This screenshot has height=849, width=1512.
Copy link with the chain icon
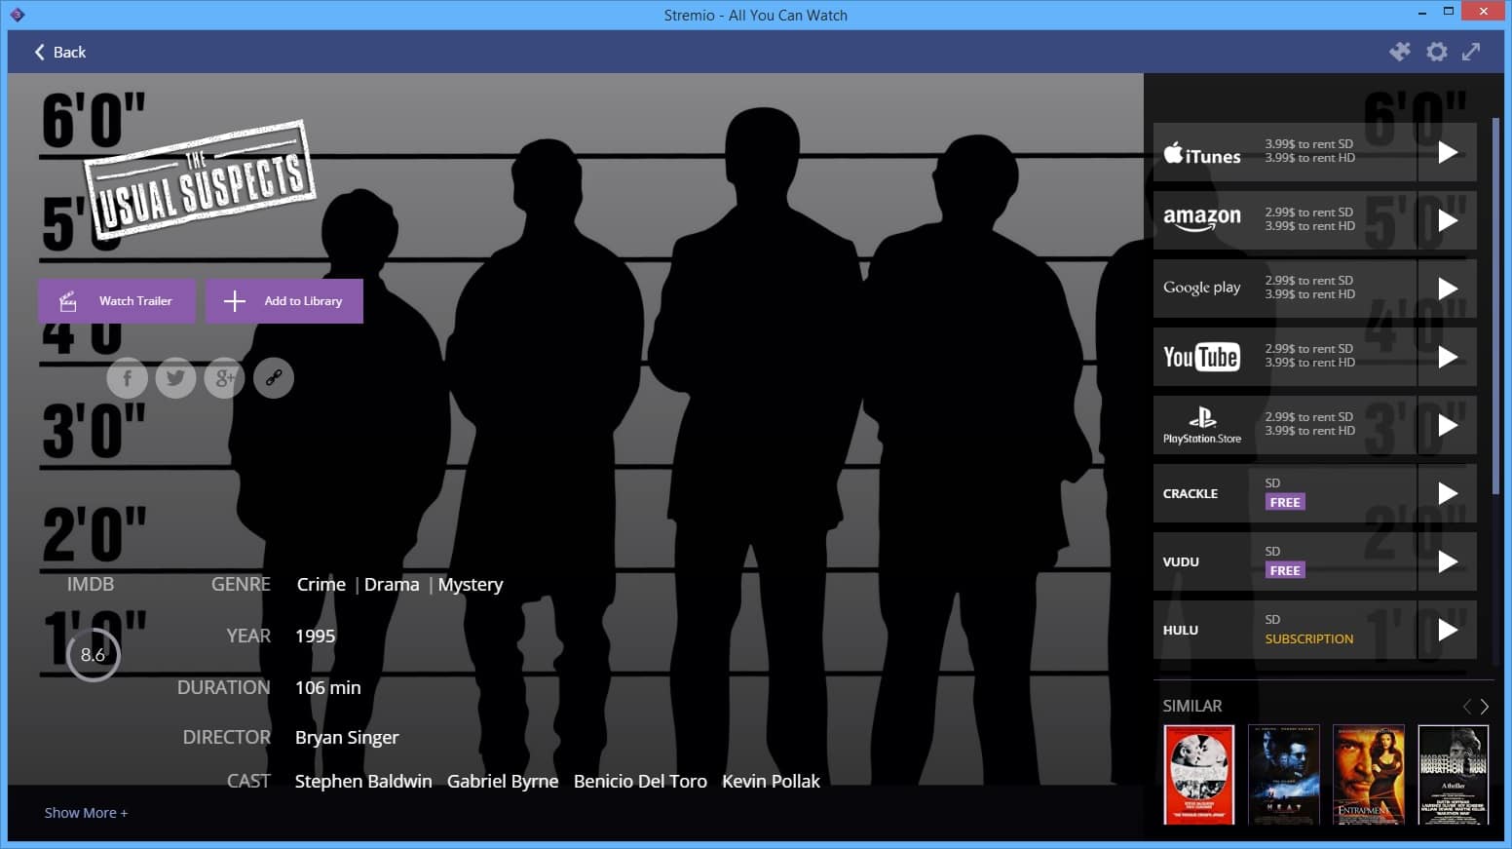(x=274, y=378)
